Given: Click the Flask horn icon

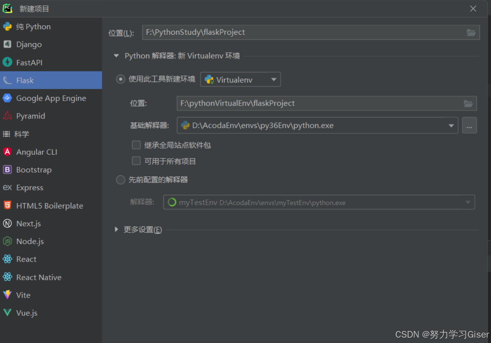Looking at the screenshot, I should tap(7, 80).
